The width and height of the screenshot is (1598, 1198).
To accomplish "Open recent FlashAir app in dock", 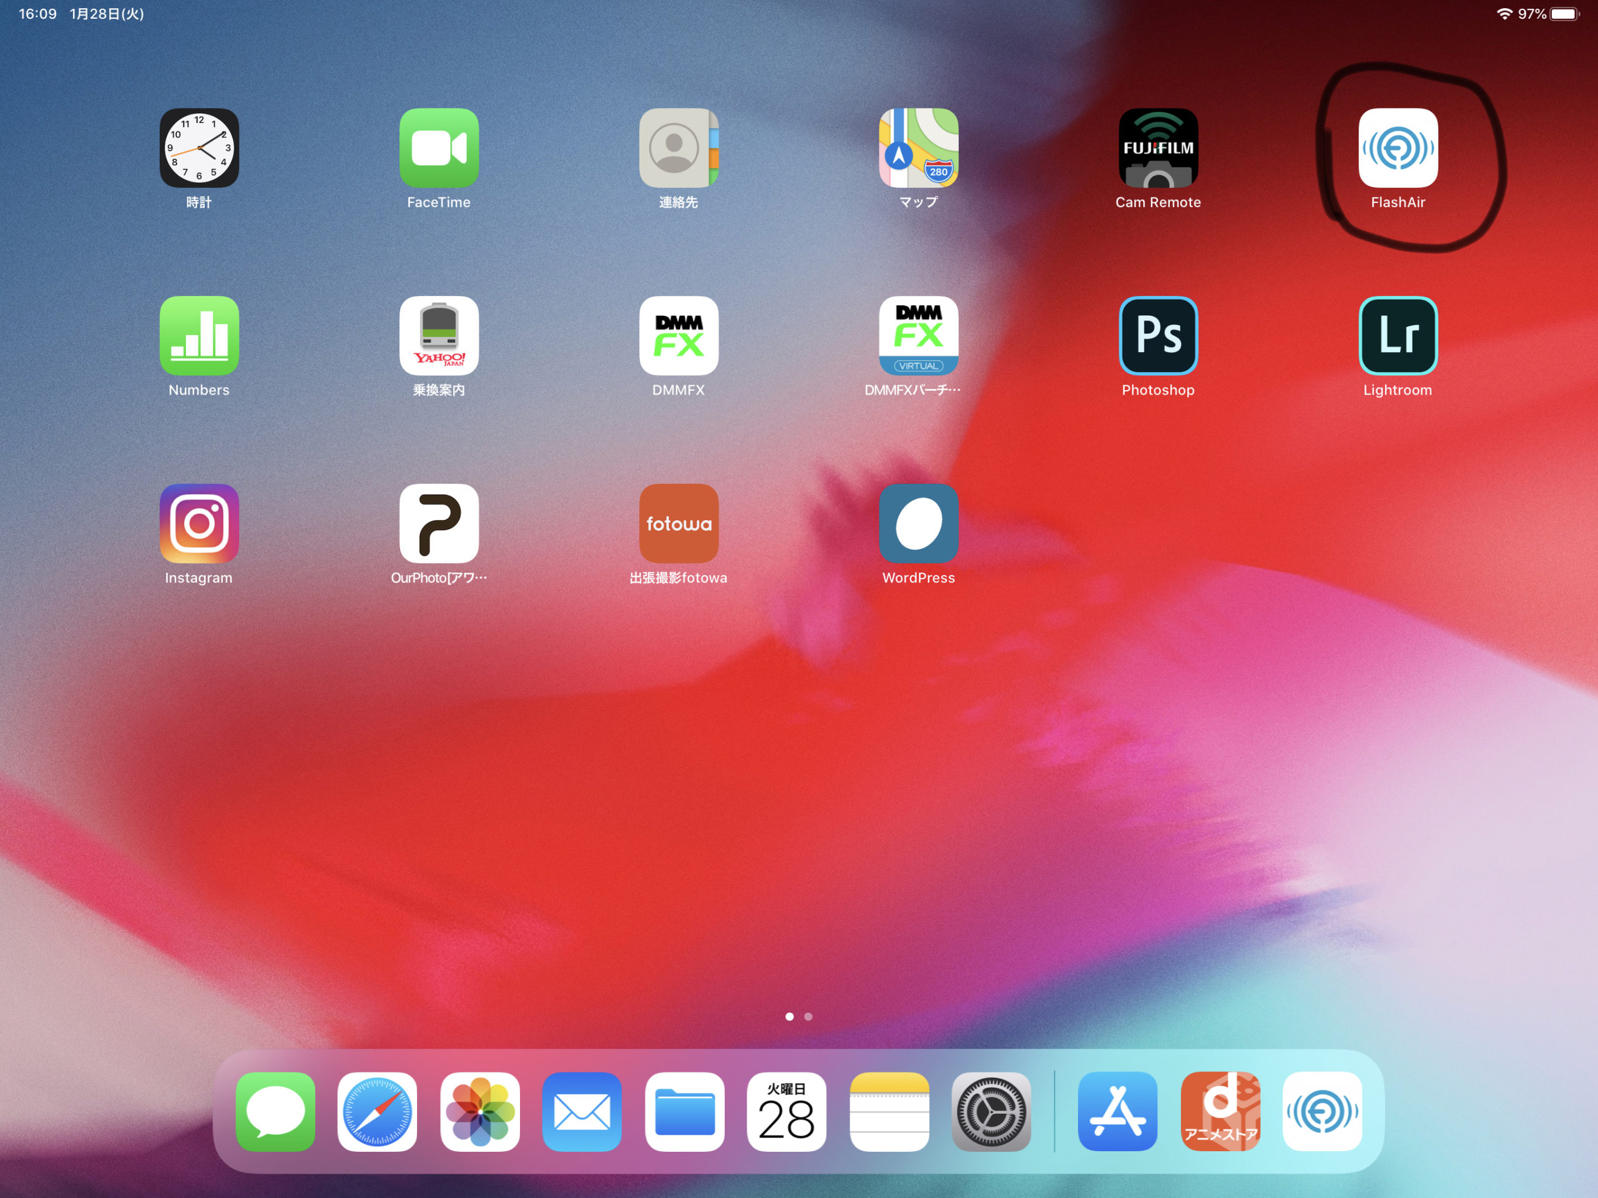I will pos(1322,1112).
